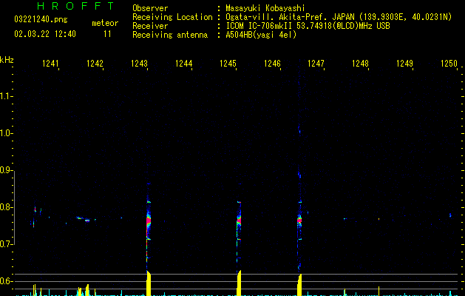Image resolution: width=465 pixels, height=296 pixels.
Task: Click the yellow power bar below 1243 echo
Action: (x=149, y=283)
